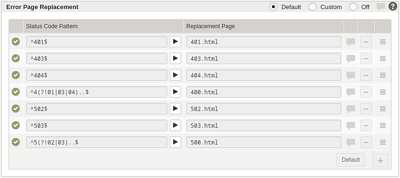Click the minus button on the 400.html row
The image size is (400, 178).
[366, 92]
